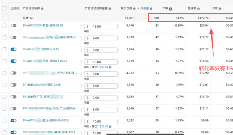Edit budget field for SP-出单 固定-0129

click(x=101, y=86)
